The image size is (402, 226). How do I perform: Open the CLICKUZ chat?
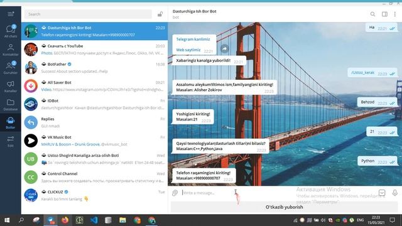coord(94,195)
